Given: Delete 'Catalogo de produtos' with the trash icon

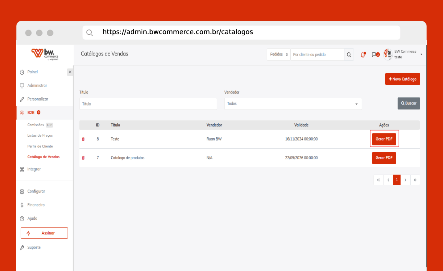Looking at the screenshot, I should tap(83, 158).
